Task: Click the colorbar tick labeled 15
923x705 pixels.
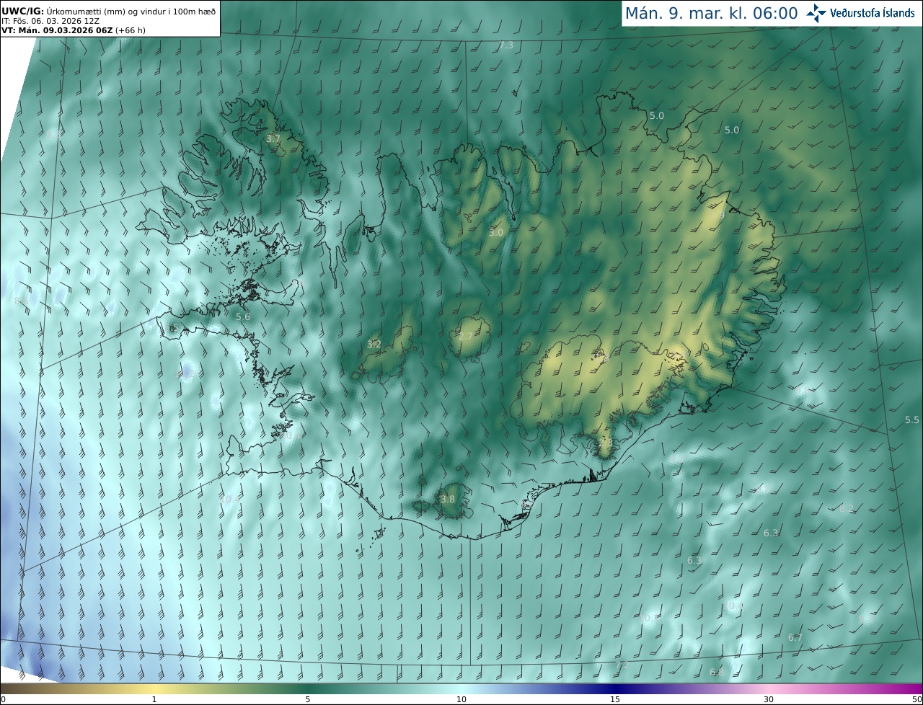Action: point(615,699)
